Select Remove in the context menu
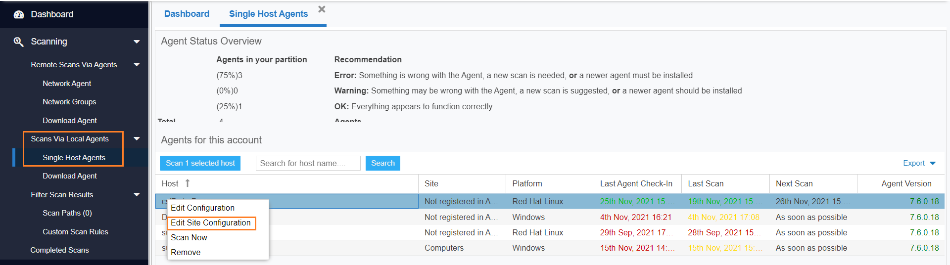The width and height of the screenshot is (950, 265). (x=186, y=253)
